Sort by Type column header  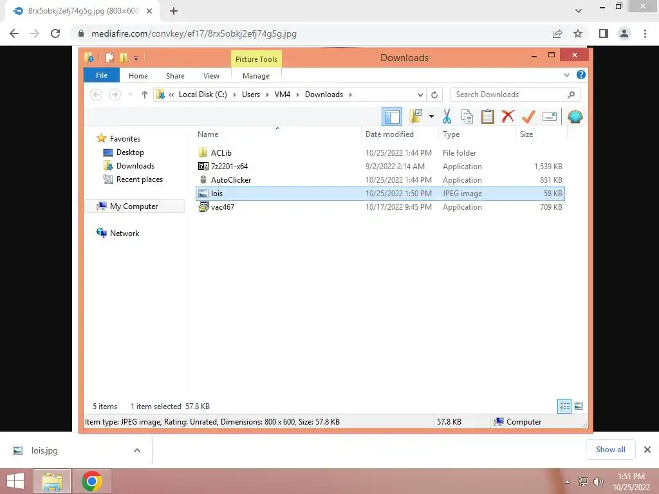click(x=477, y=134)
